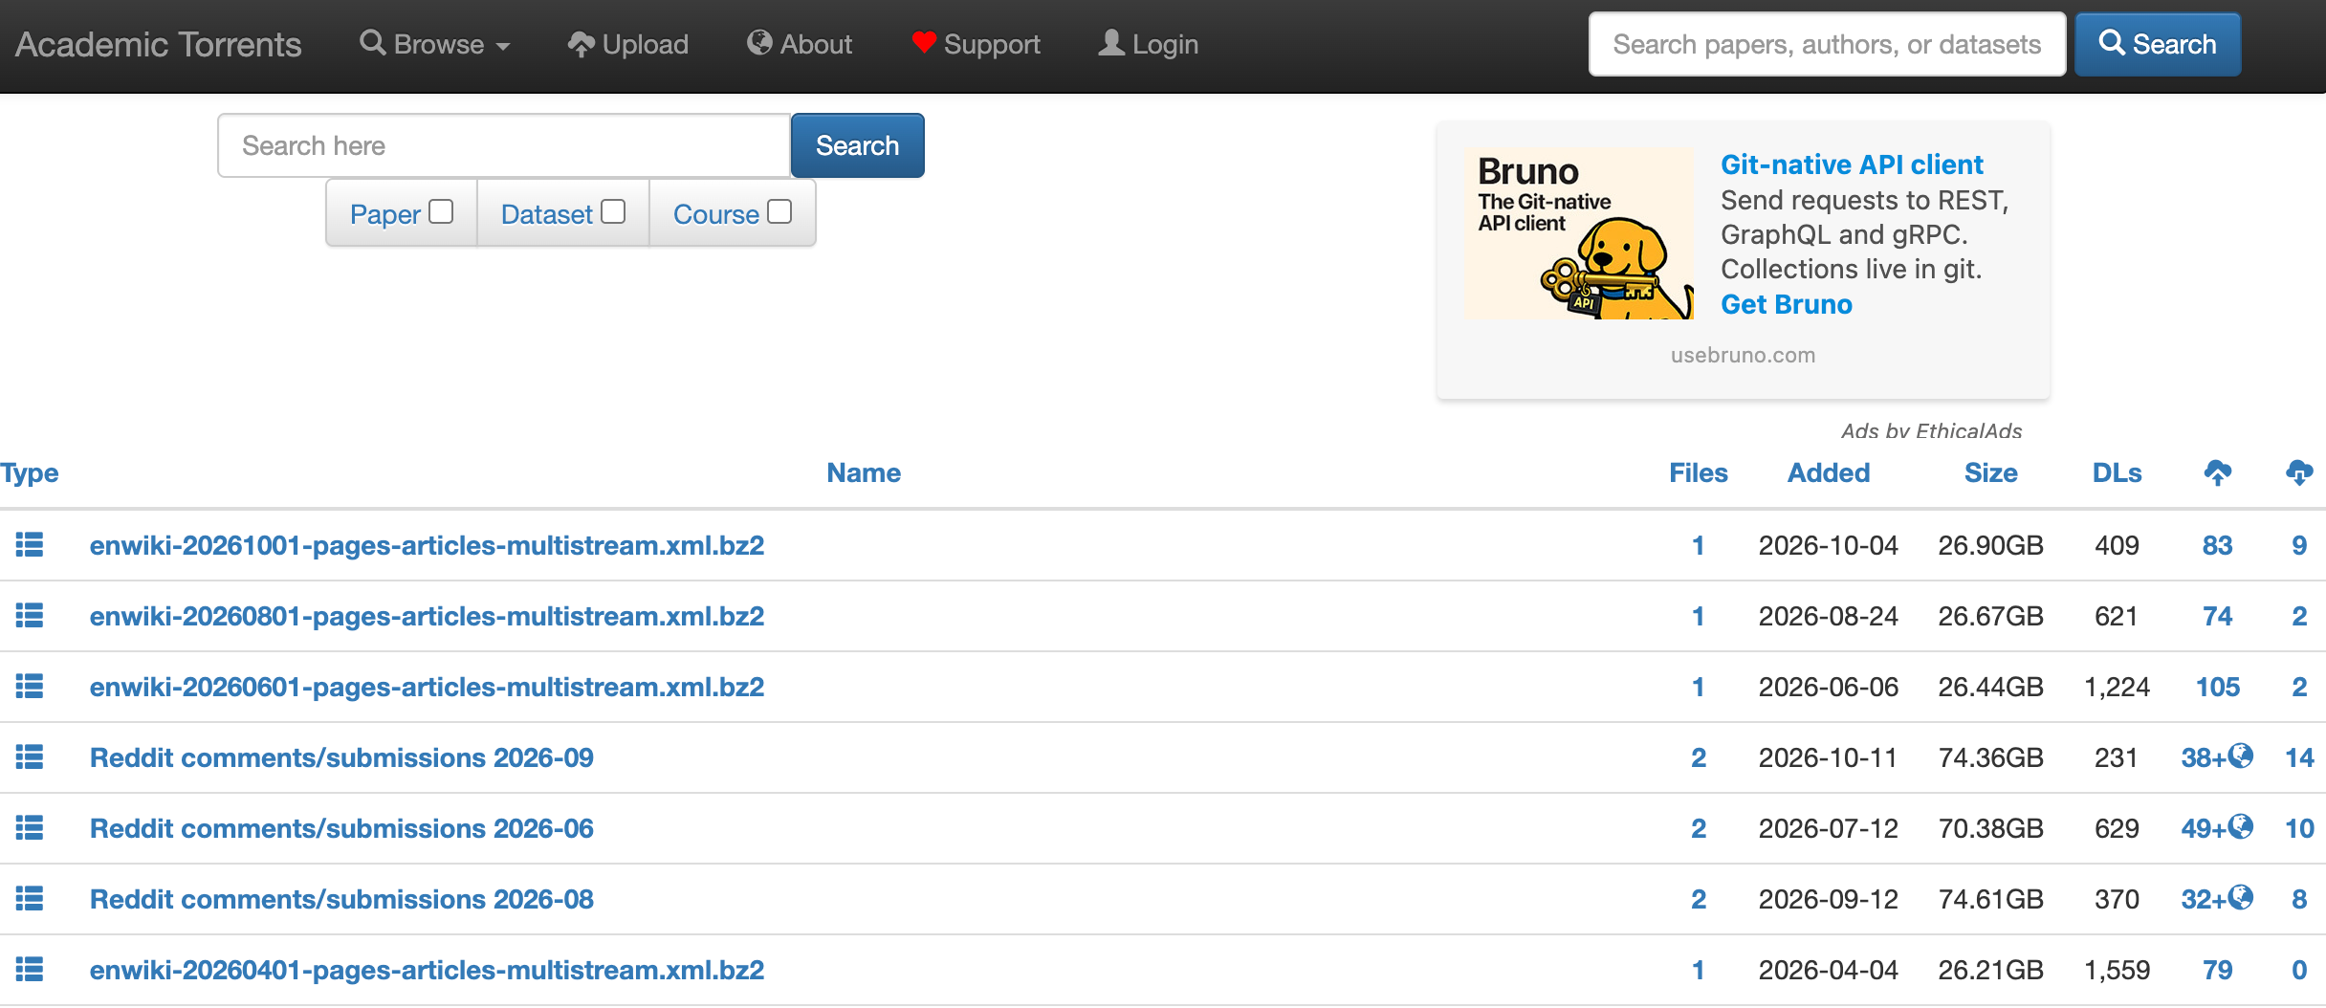This screenshot has width=2326, height=1008.
Task: Open the Browse dropdown menu
Action: 435,44
